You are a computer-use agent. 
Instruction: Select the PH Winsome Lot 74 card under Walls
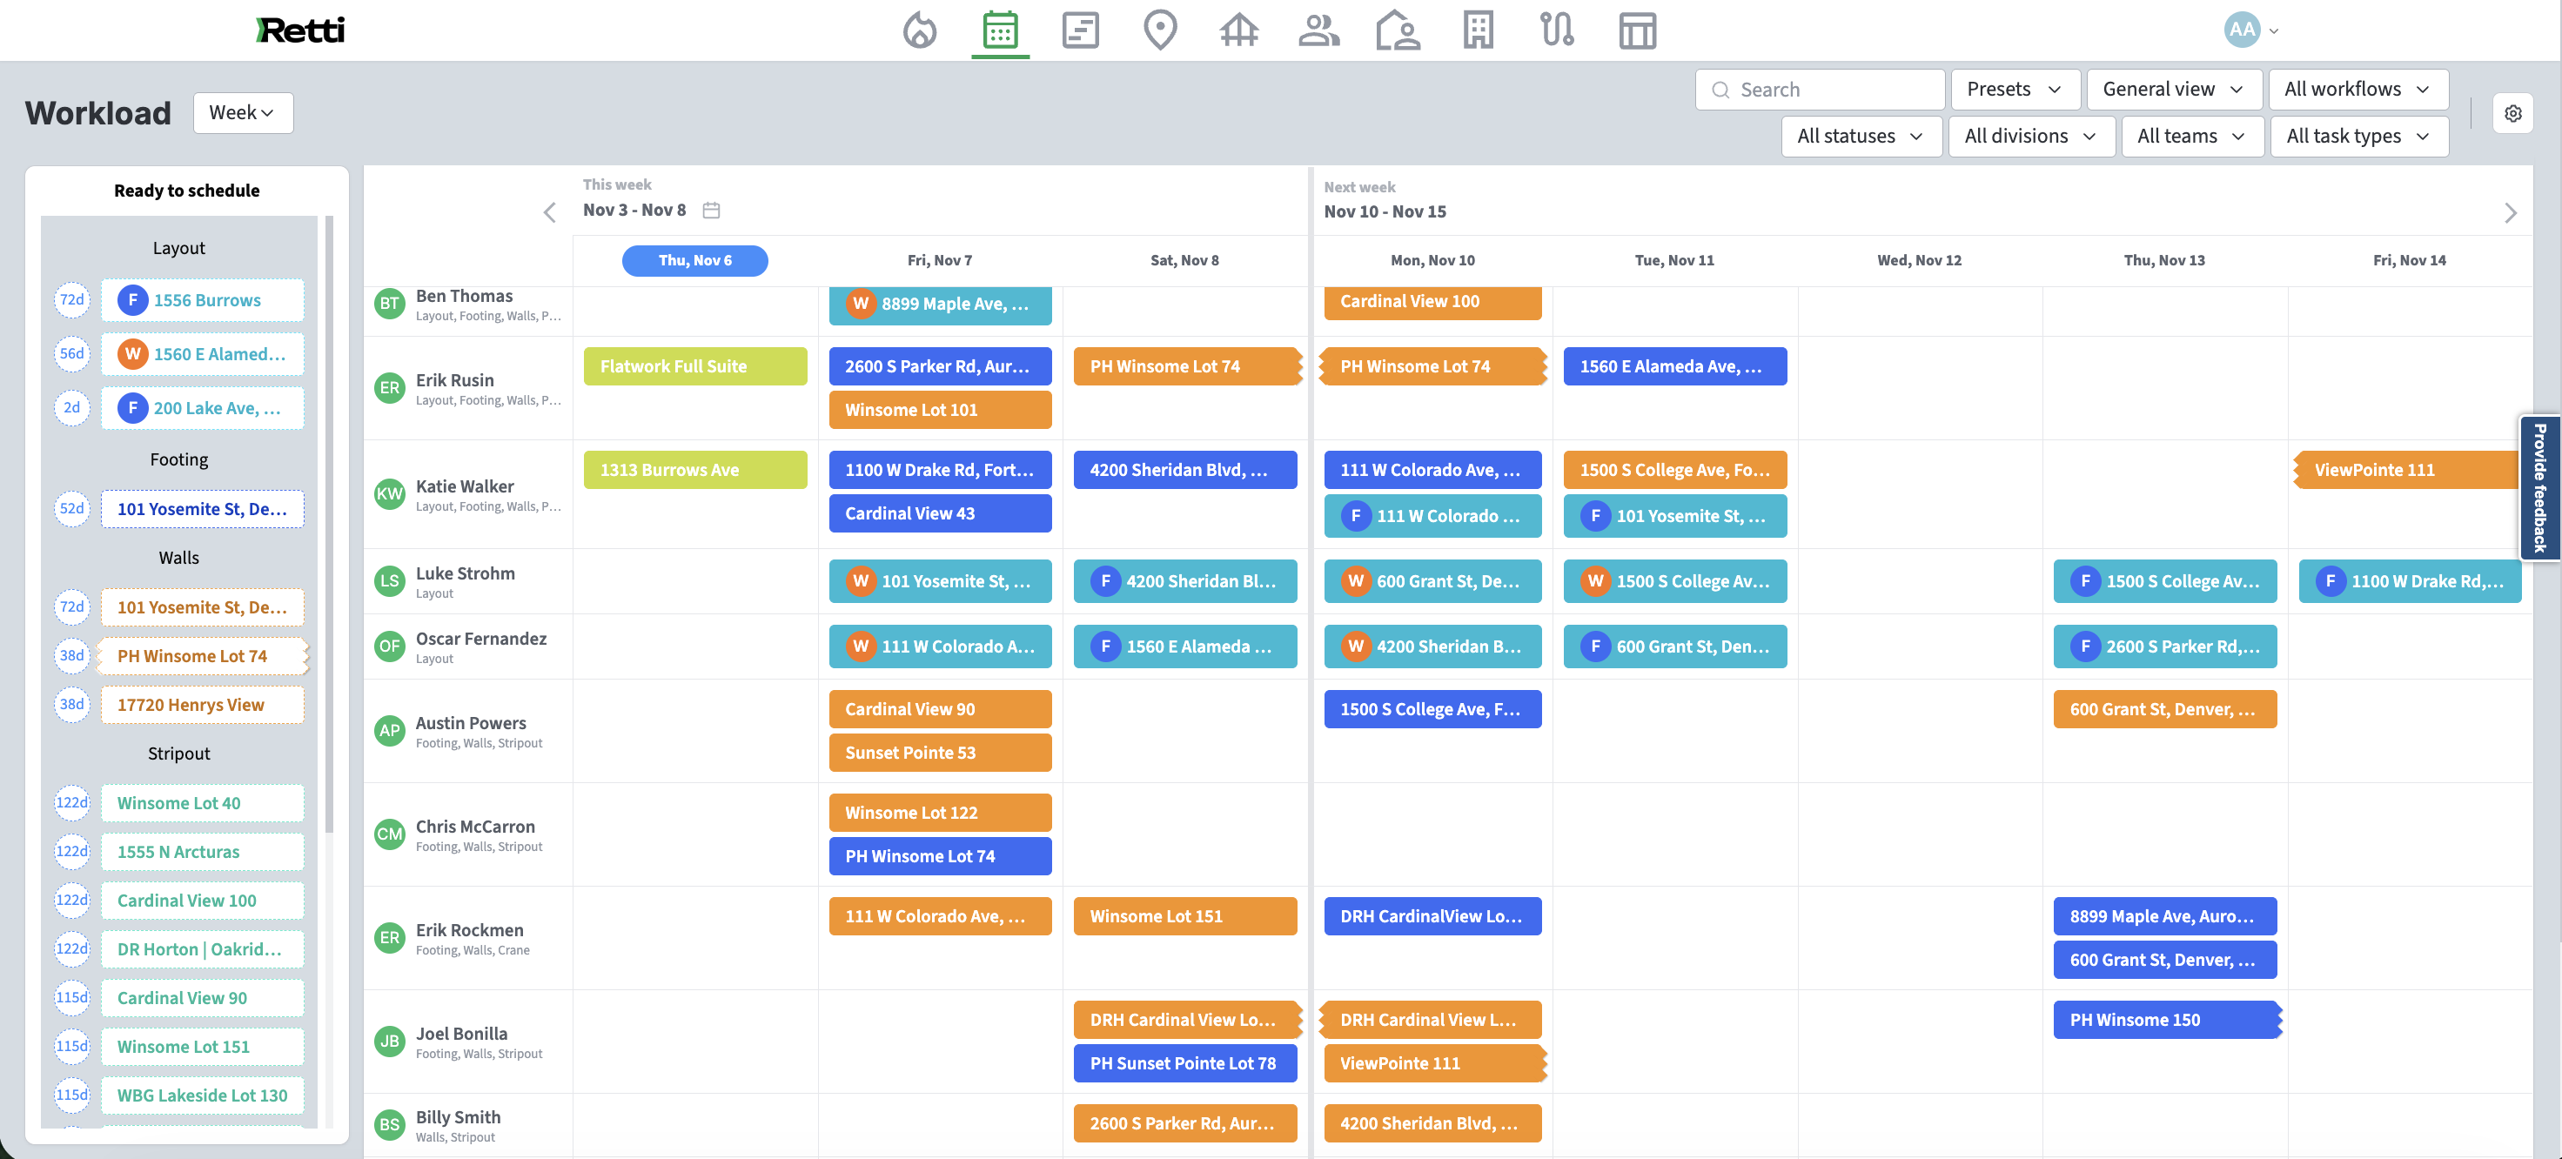point(192,656)
